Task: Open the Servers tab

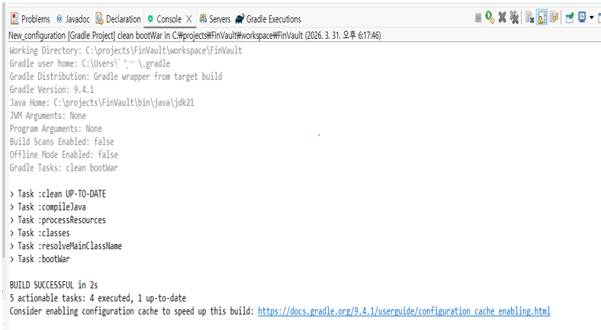Action: [215, 19]
